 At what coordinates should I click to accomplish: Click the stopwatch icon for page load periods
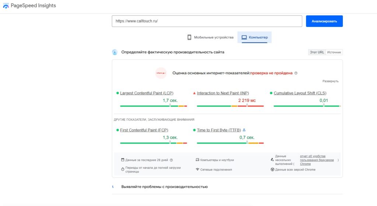123,169
